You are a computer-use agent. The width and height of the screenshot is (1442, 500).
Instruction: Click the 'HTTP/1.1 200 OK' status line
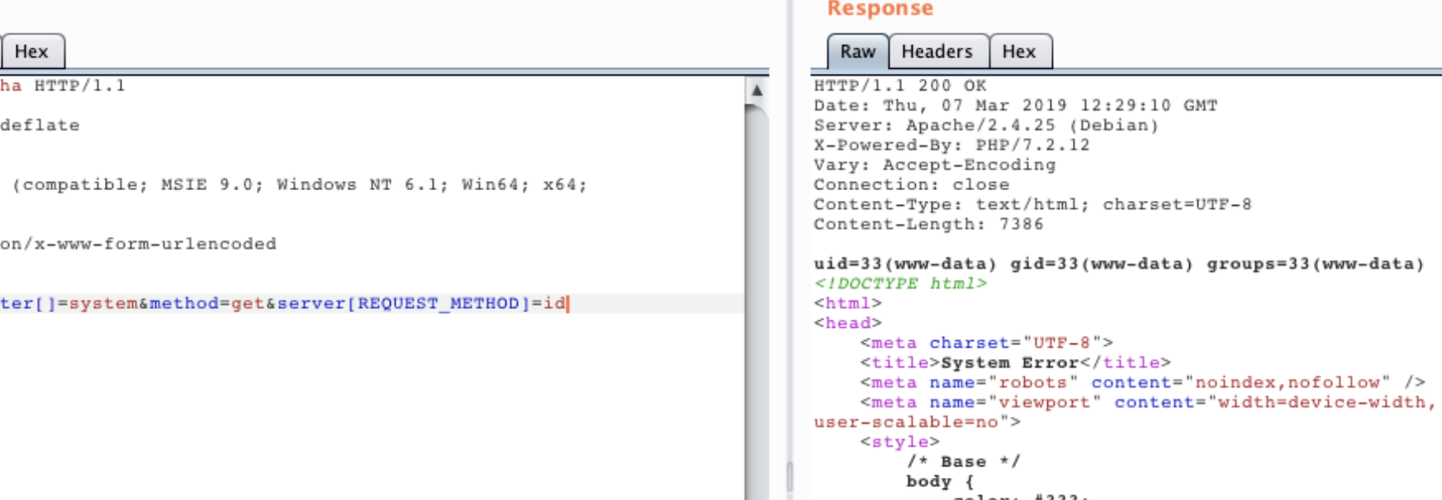pyautogui.click(x=900, y=85)
